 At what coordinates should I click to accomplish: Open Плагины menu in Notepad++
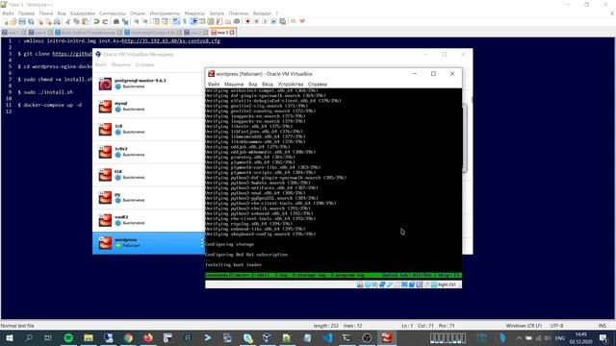pyautogui.click(x=239, y=13)
